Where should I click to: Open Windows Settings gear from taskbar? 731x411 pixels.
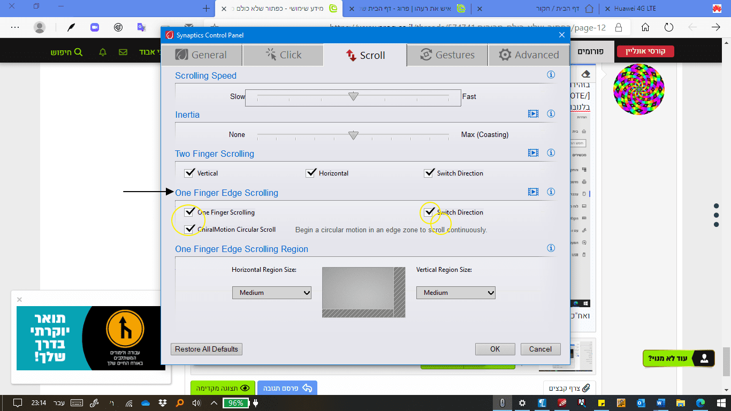tap(522, 403)
